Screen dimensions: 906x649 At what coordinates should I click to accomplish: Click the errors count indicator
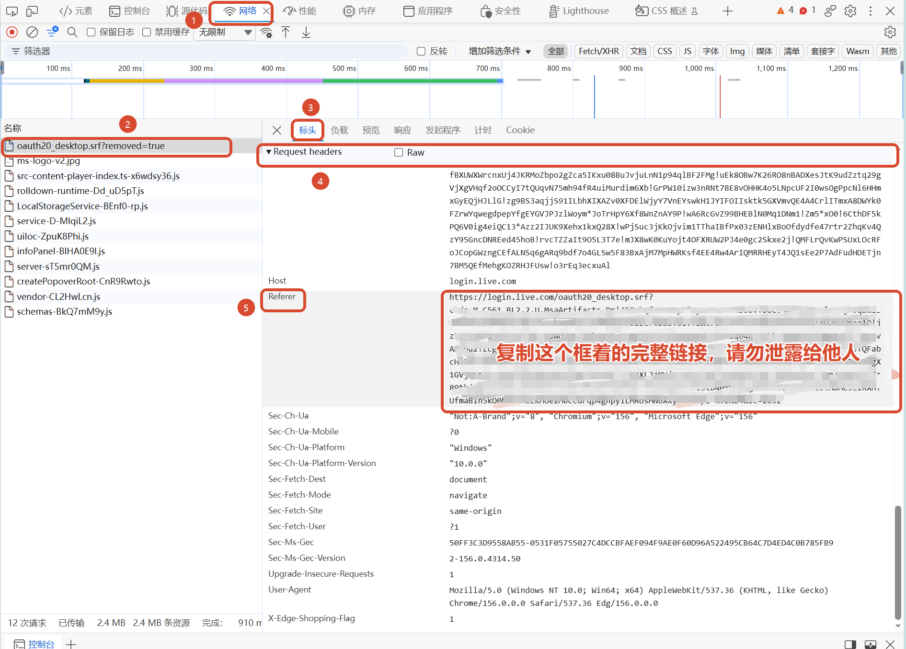pos(807,10)
